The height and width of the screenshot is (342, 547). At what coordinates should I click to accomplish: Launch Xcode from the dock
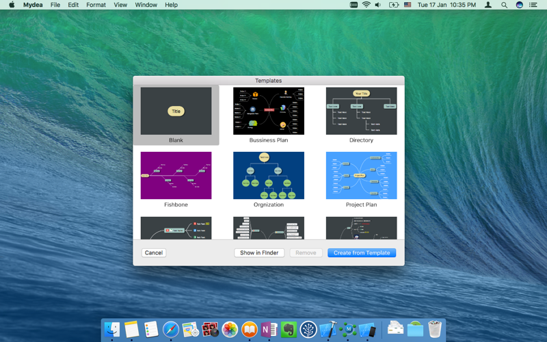click(x=328, y=330)
